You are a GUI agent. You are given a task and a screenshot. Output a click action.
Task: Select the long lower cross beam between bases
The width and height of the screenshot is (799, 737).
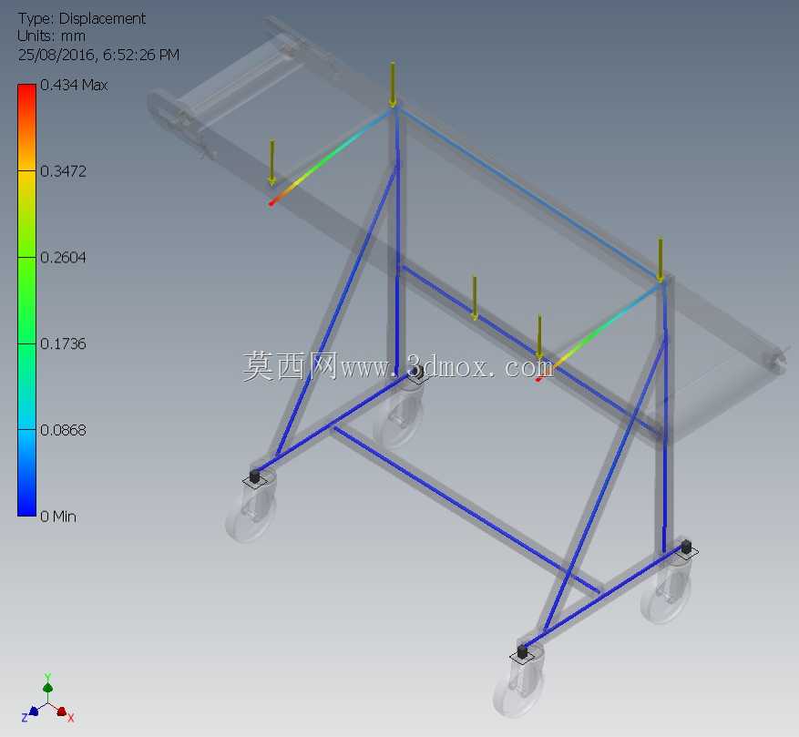pyautogui.click(x=466, y=511)
